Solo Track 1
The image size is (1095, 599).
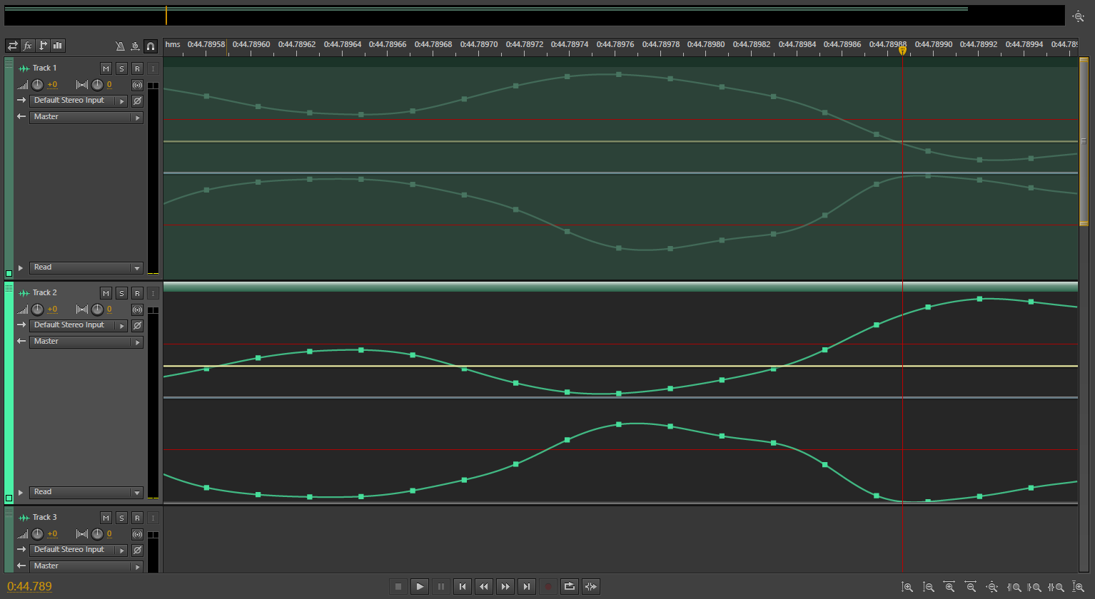[121, 68]
